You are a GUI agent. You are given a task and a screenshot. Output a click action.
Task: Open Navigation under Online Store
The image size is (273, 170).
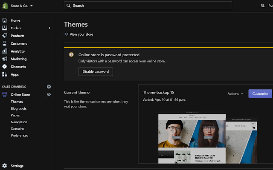coord(19,122)
